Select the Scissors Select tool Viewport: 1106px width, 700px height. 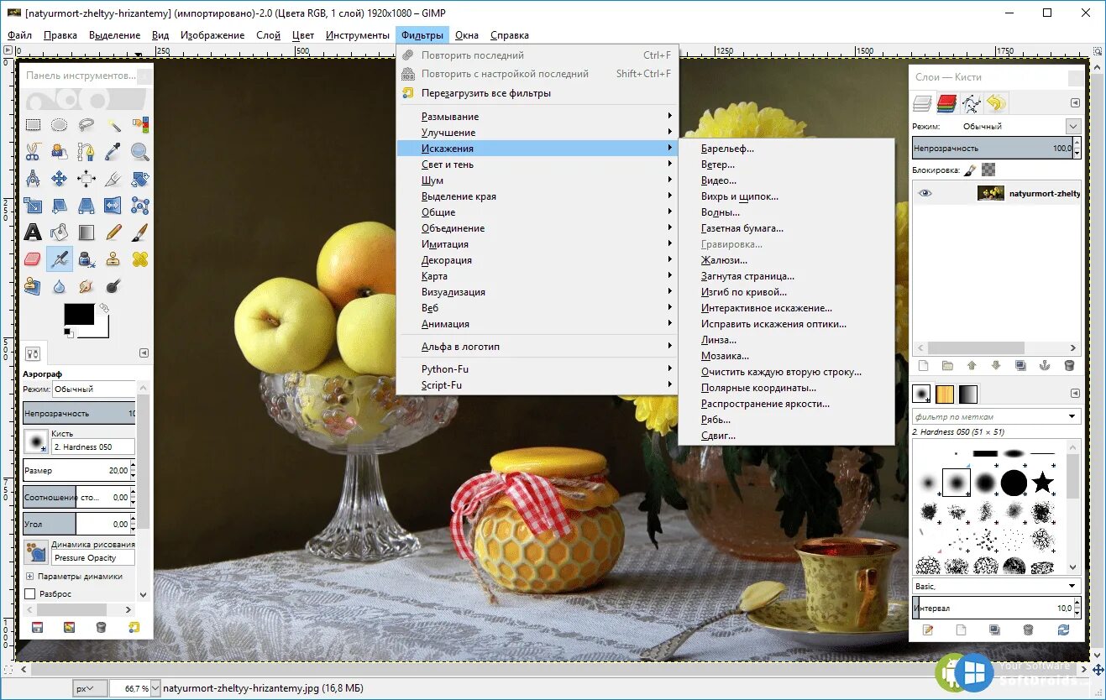(33, 152)
